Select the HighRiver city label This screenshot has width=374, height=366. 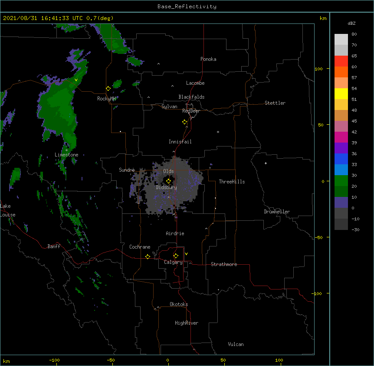(187, 323)
